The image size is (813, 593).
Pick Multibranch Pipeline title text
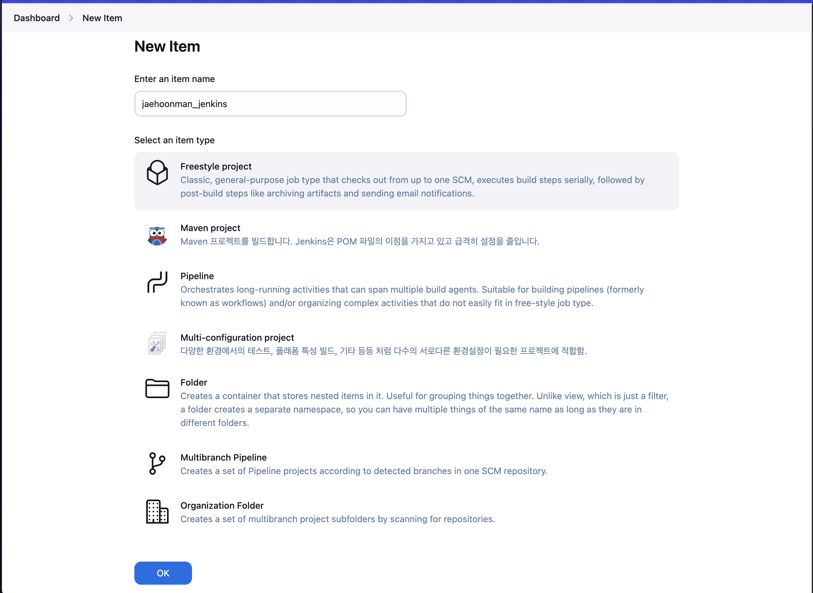point(223,457)
